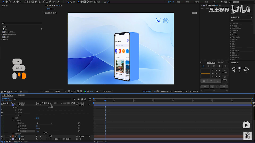Select the Type text tool
255x143 pixels.
(x=39, y=2)
